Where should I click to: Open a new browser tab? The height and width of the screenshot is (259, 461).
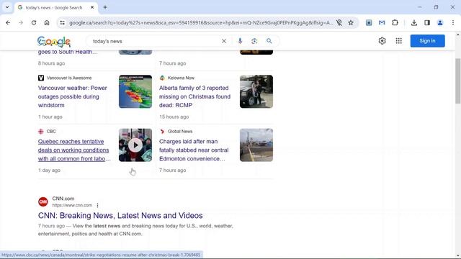(x=105, y=7)
